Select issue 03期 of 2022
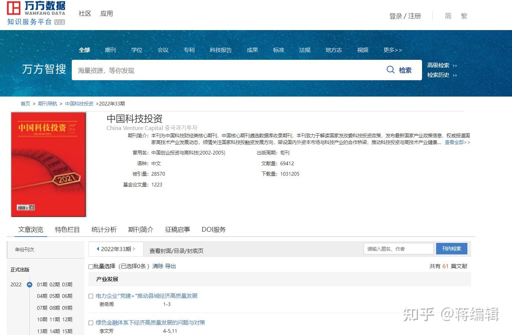This screenshot has width=512, height=335. (67, 284)
